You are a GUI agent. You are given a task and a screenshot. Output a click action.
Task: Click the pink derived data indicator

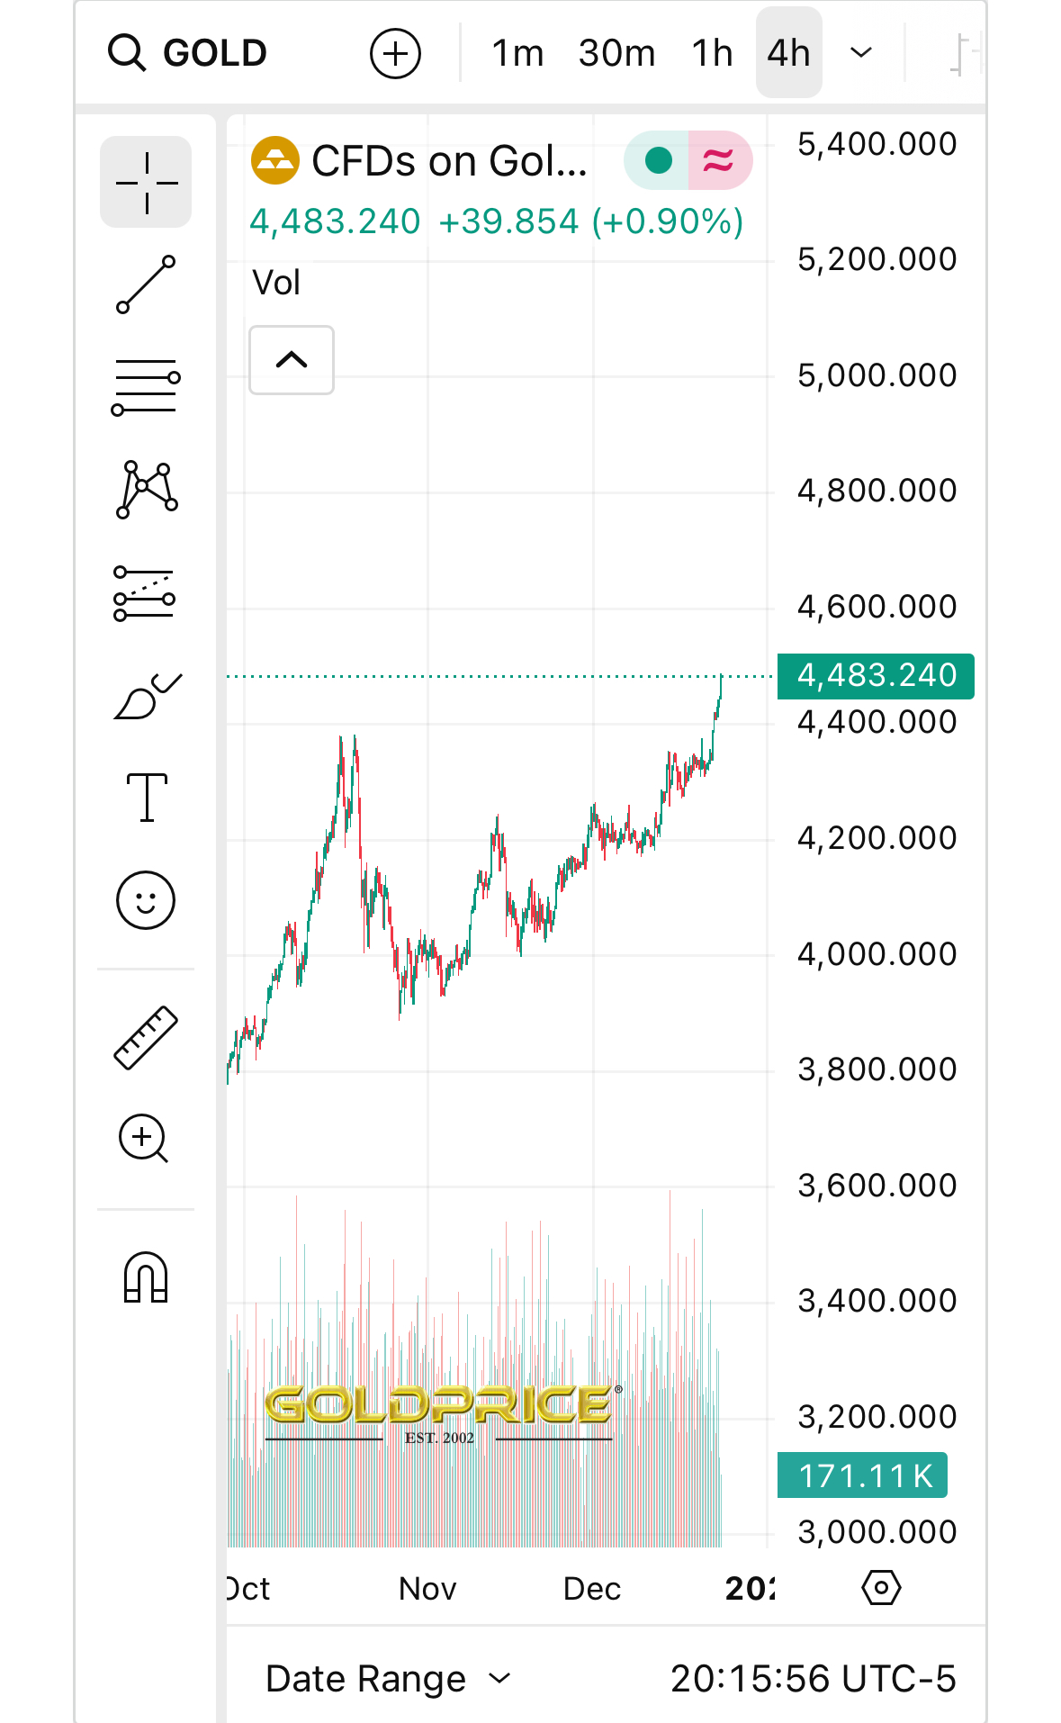pos(719,160)
